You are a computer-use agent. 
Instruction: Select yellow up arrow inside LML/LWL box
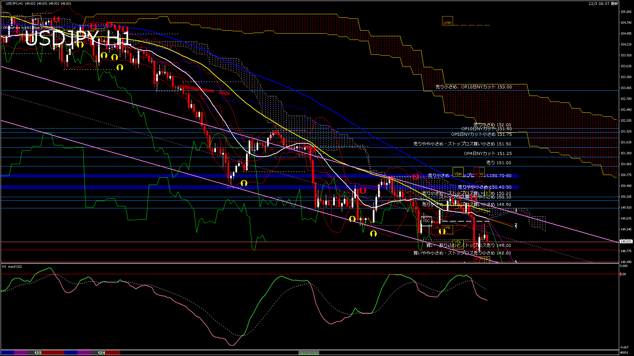(x=442, y=231)
